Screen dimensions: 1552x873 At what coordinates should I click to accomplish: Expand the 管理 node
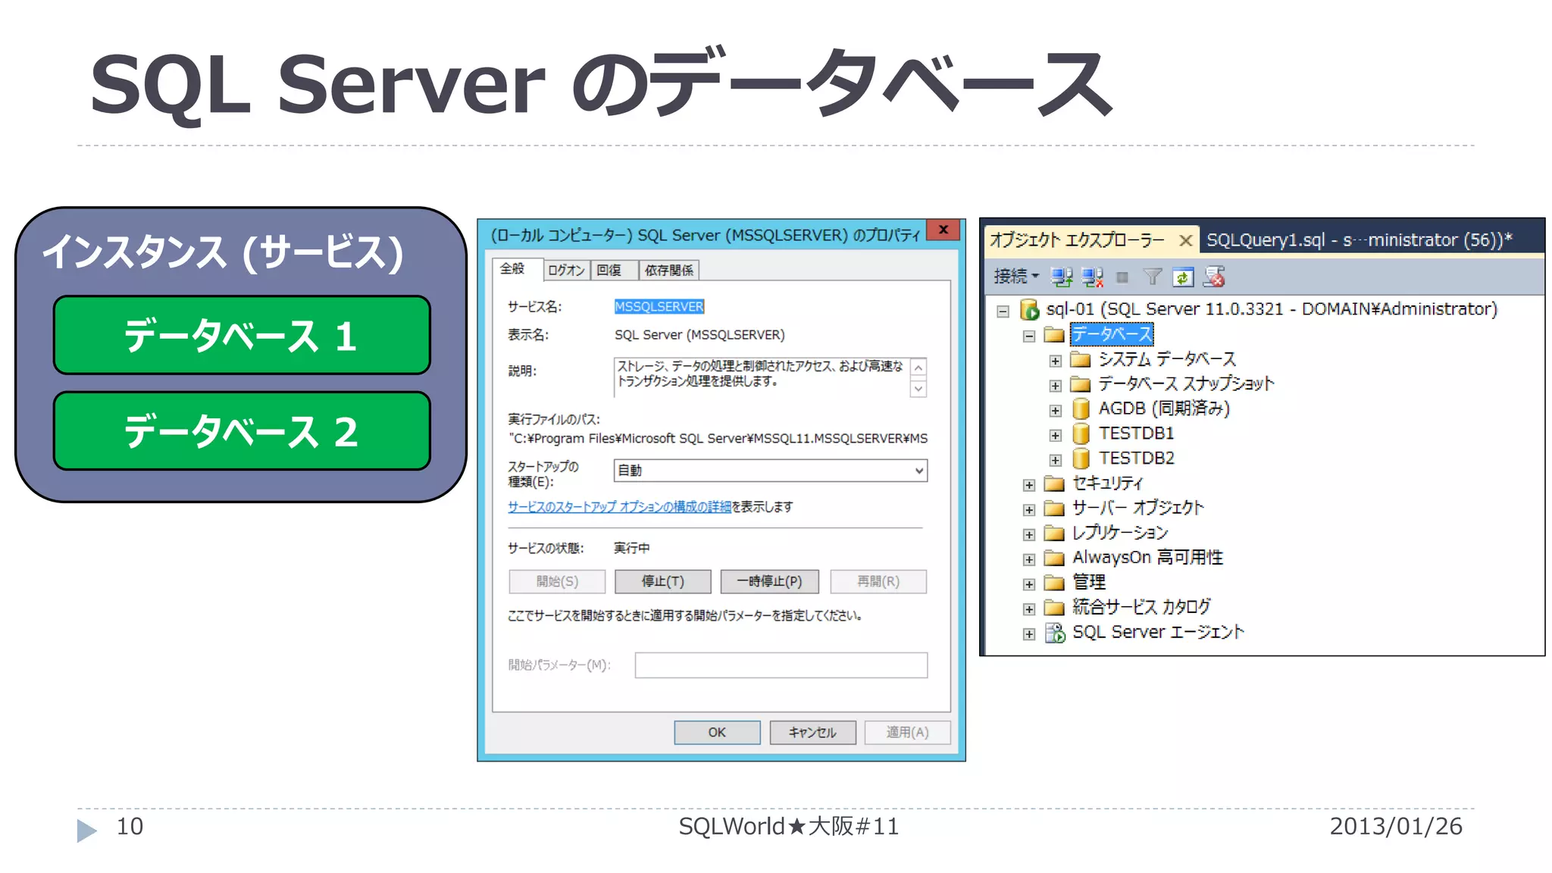[1029, 584]
